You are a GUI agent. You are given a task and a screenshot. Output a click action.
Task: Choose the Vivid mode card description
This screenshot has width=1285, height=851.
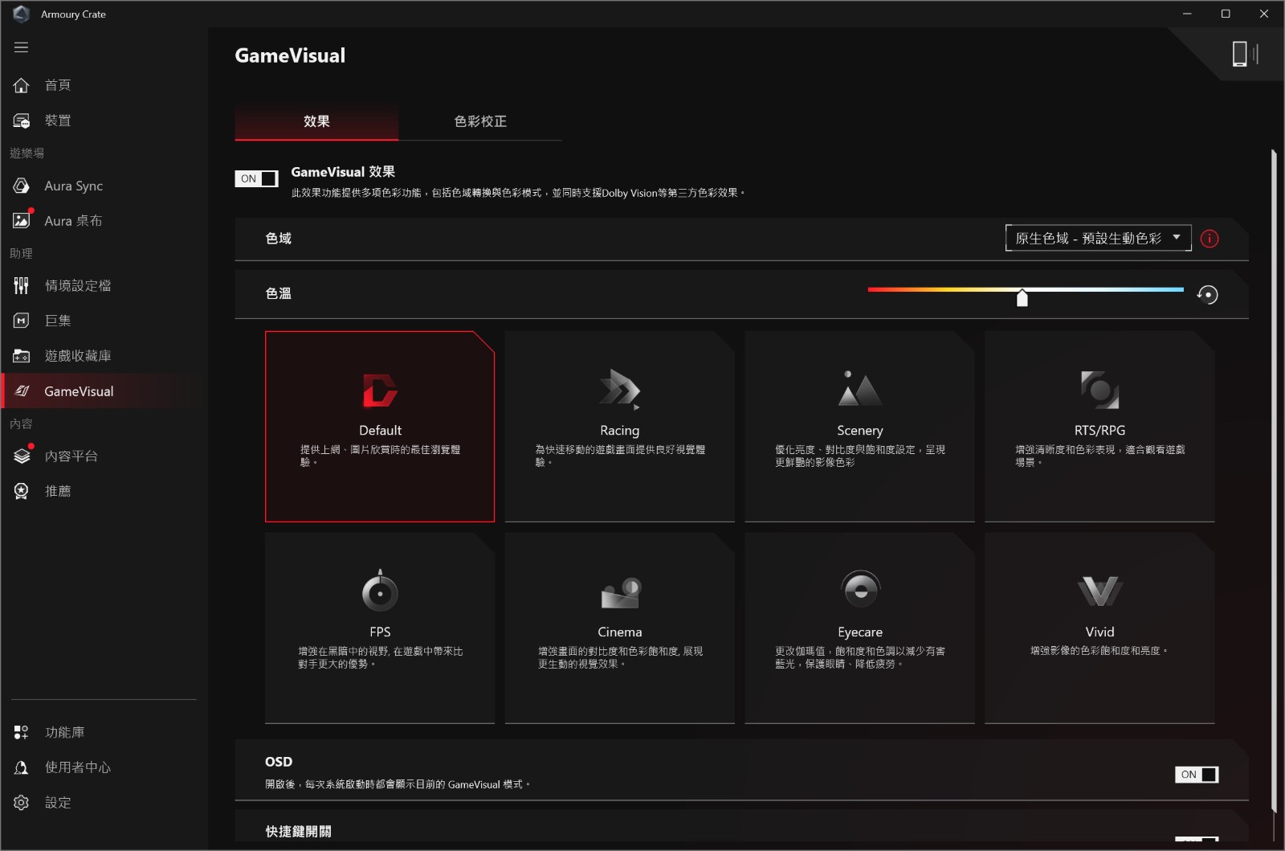pos(1099,651)
